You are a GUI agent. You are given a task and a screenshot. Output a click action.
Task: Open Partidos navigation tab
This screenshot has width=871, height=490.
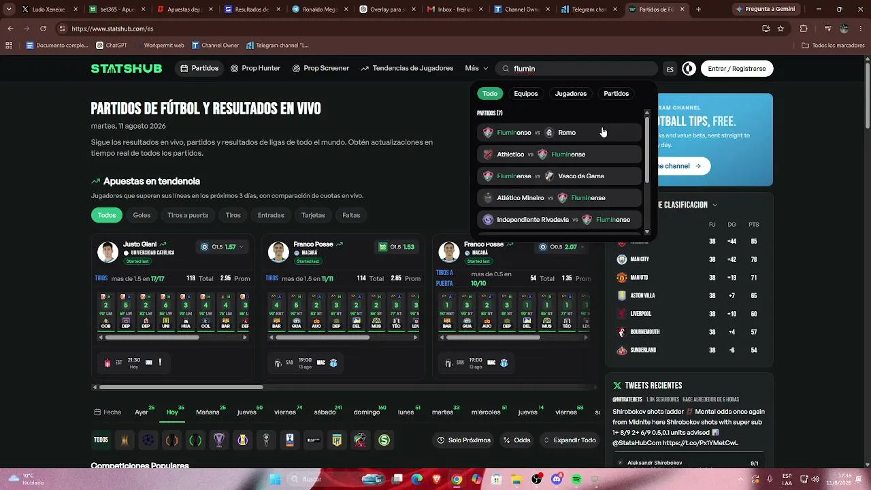click(x=199, y=69)
